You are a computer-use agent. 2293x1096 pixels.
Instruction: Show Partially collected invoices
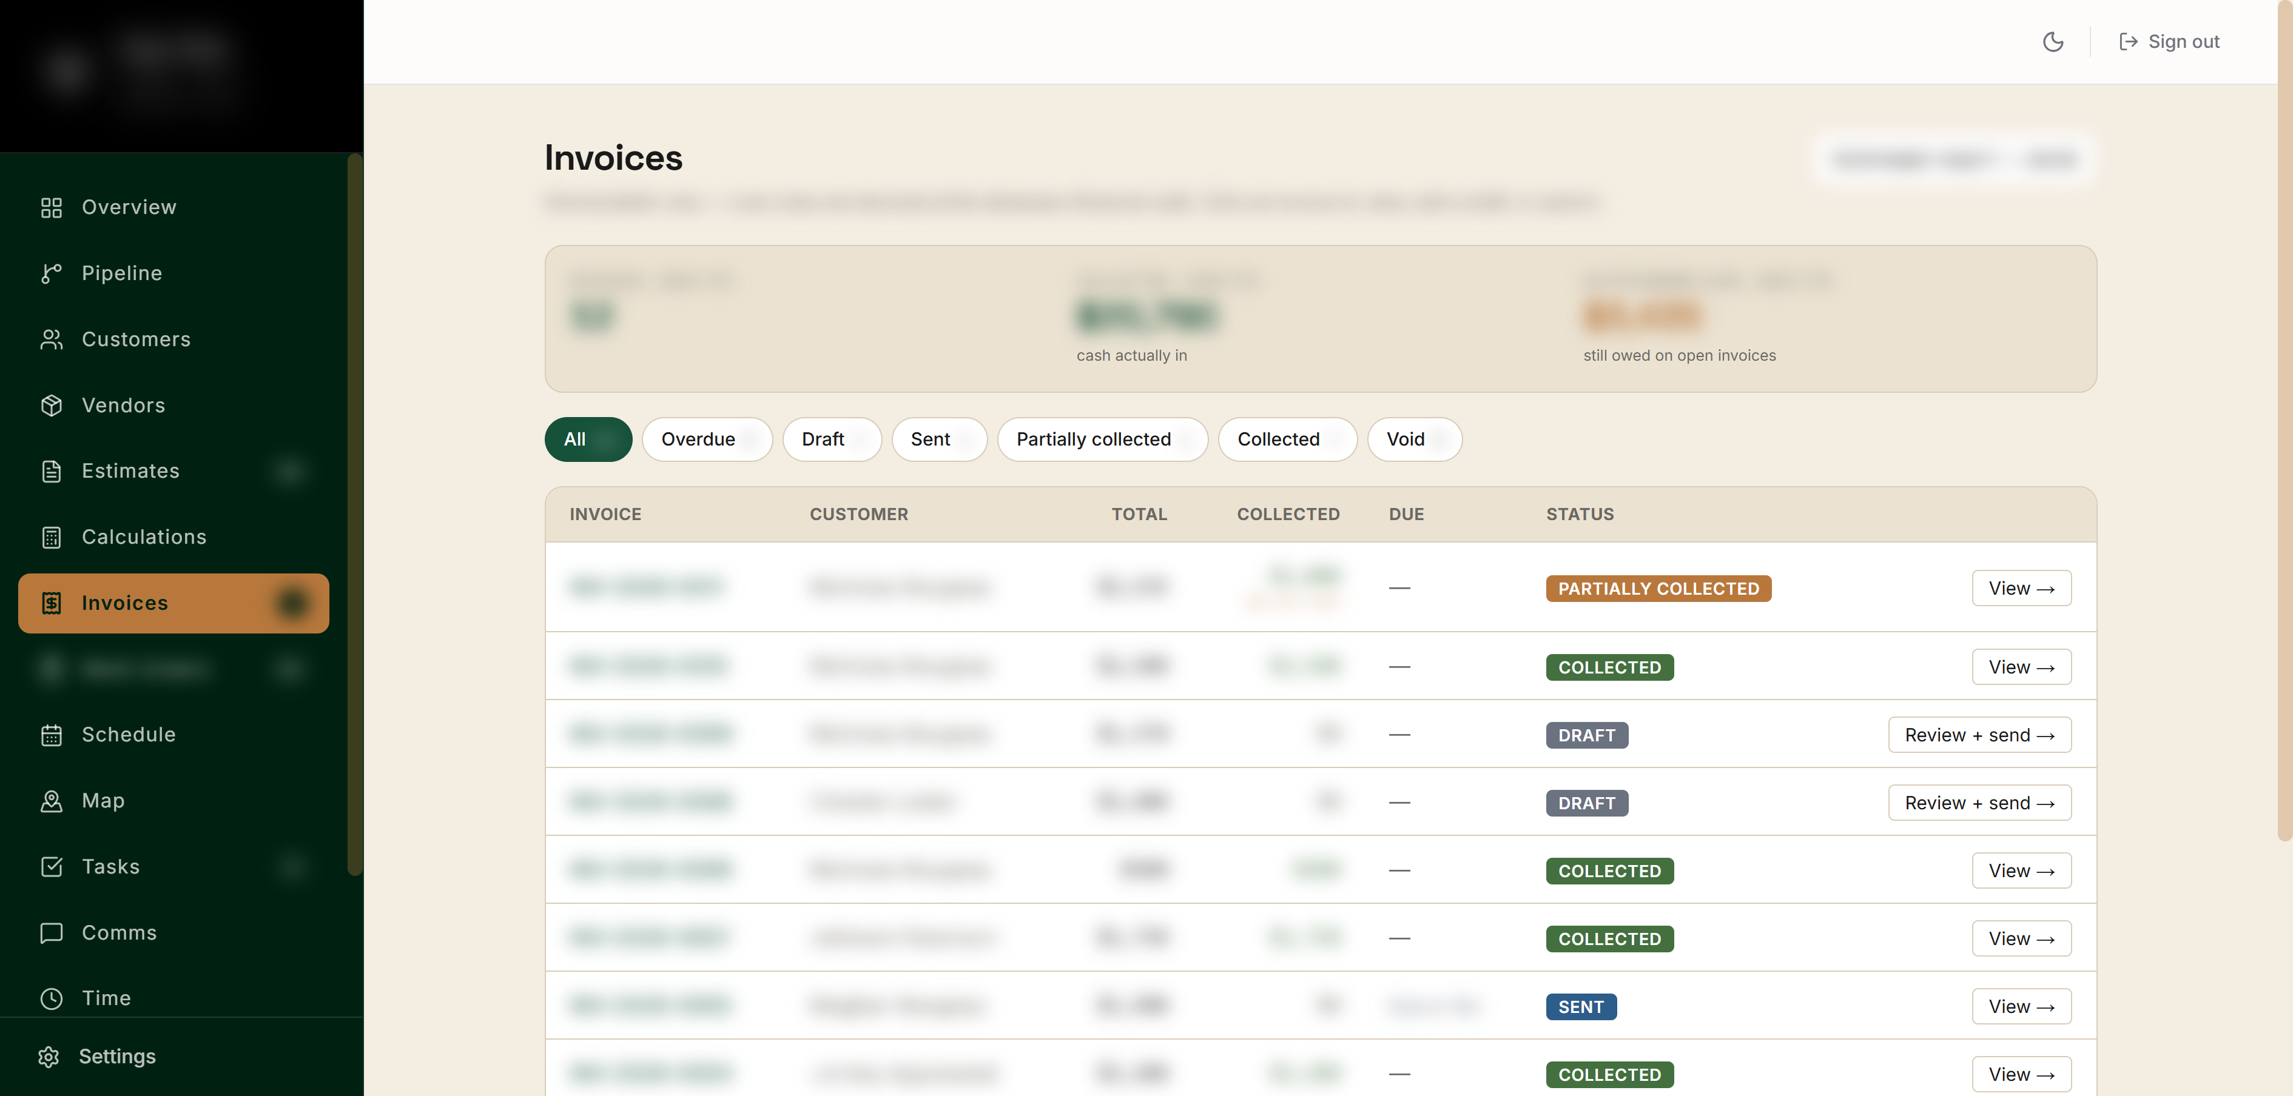pos(1102,439)
